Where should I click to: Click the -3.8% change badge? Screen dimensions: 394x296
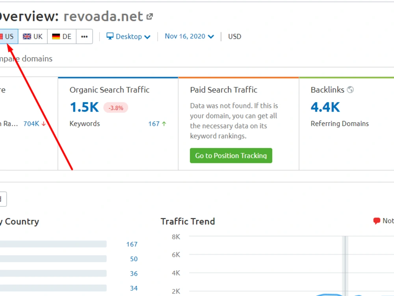point(116,108)
